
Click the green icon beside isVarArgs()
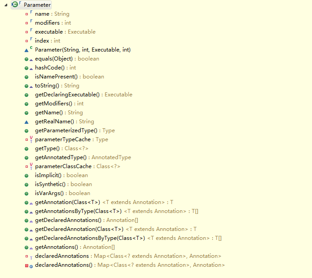[26, 194]
